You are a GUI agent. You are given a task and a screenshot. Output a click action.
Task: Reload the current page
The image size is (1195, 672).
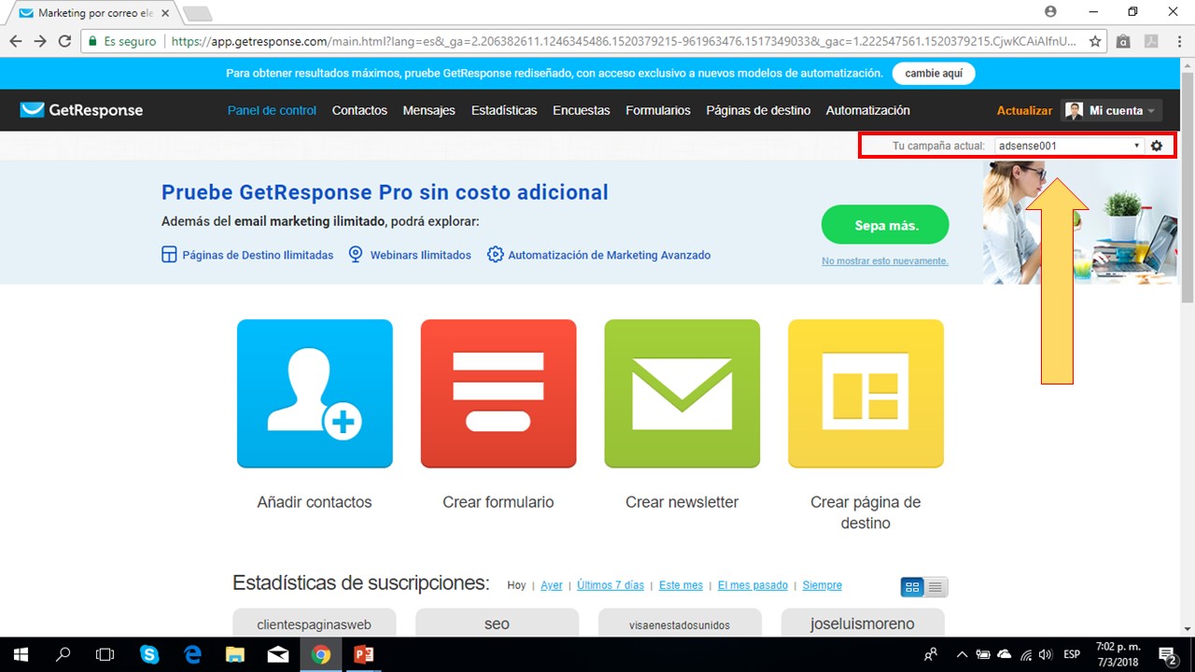pyautogui.click(x=64, y=41)
